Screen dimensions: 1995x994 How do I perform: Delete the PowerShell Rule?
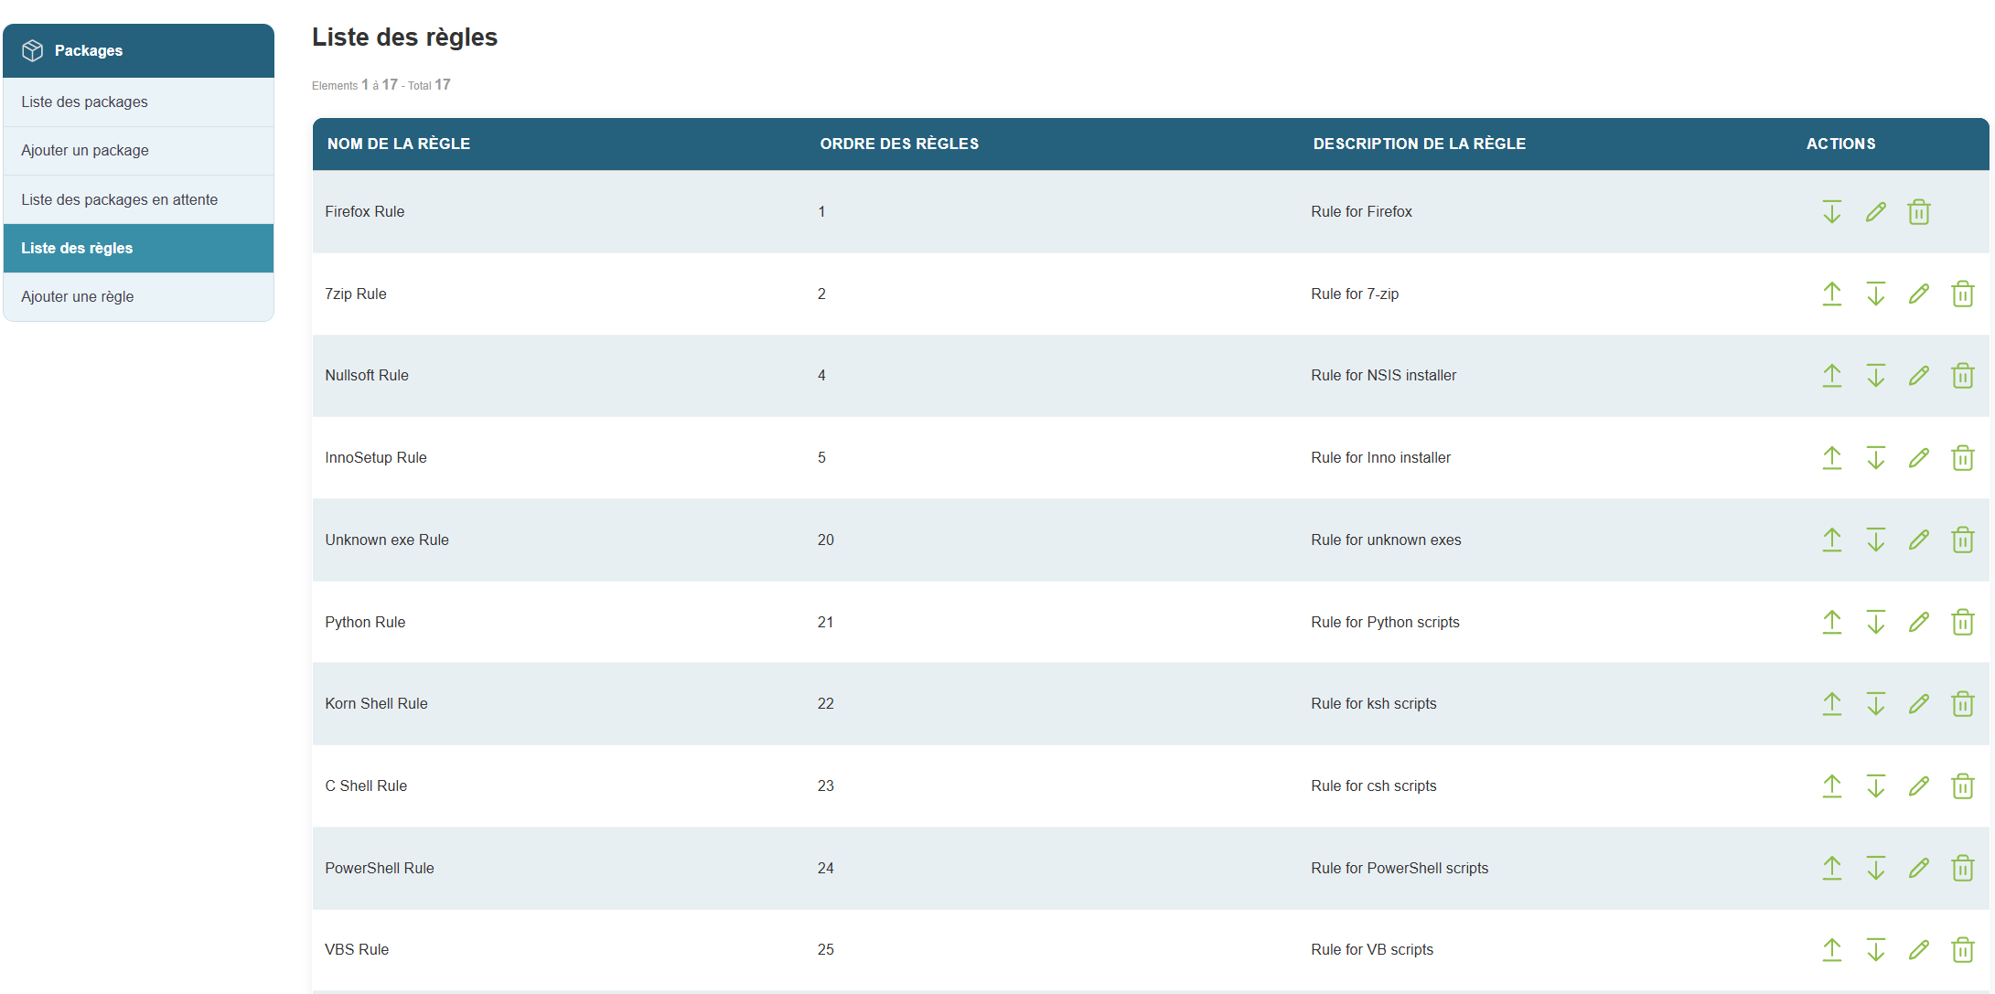tap(1962, 868)
